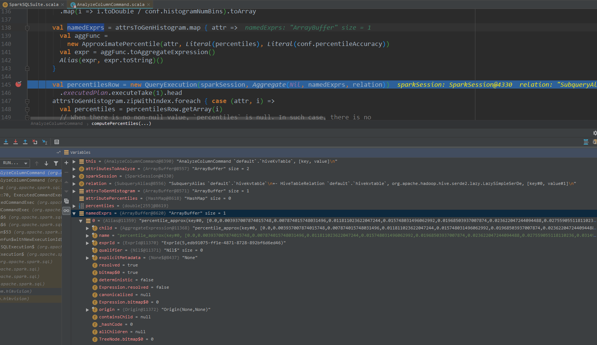Click the red Force Step Into icon

[x=16, y=142]
